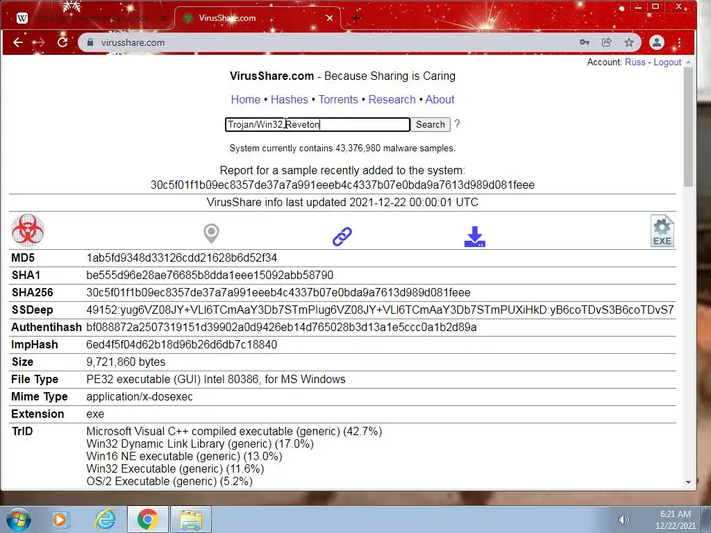711x533 pixels.
Task: Click the malware samples count text
Action: [342, 149]
